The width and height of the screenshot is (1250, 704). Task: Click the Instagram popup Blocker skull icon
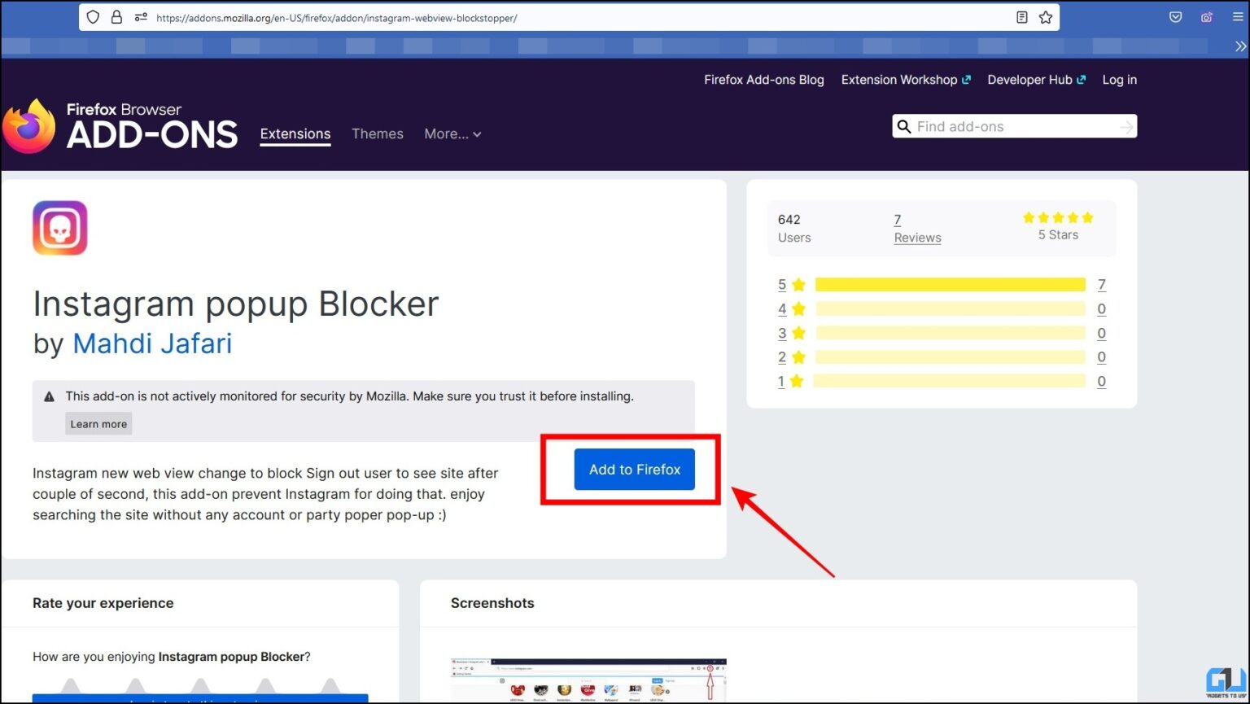click(x=59, y=228)
